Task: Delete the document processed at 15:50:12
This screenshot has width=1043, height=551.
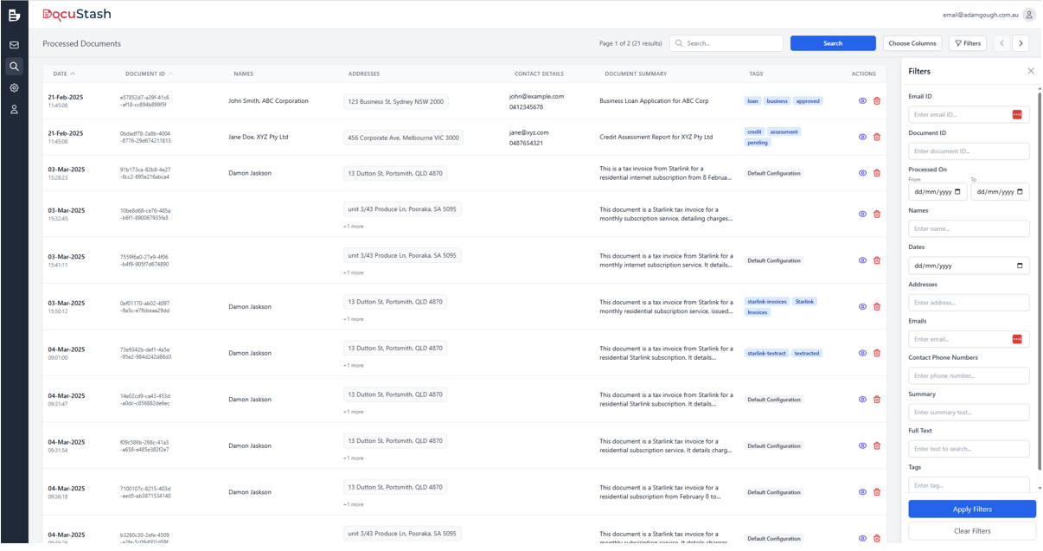Action: [x=877, y=306]
